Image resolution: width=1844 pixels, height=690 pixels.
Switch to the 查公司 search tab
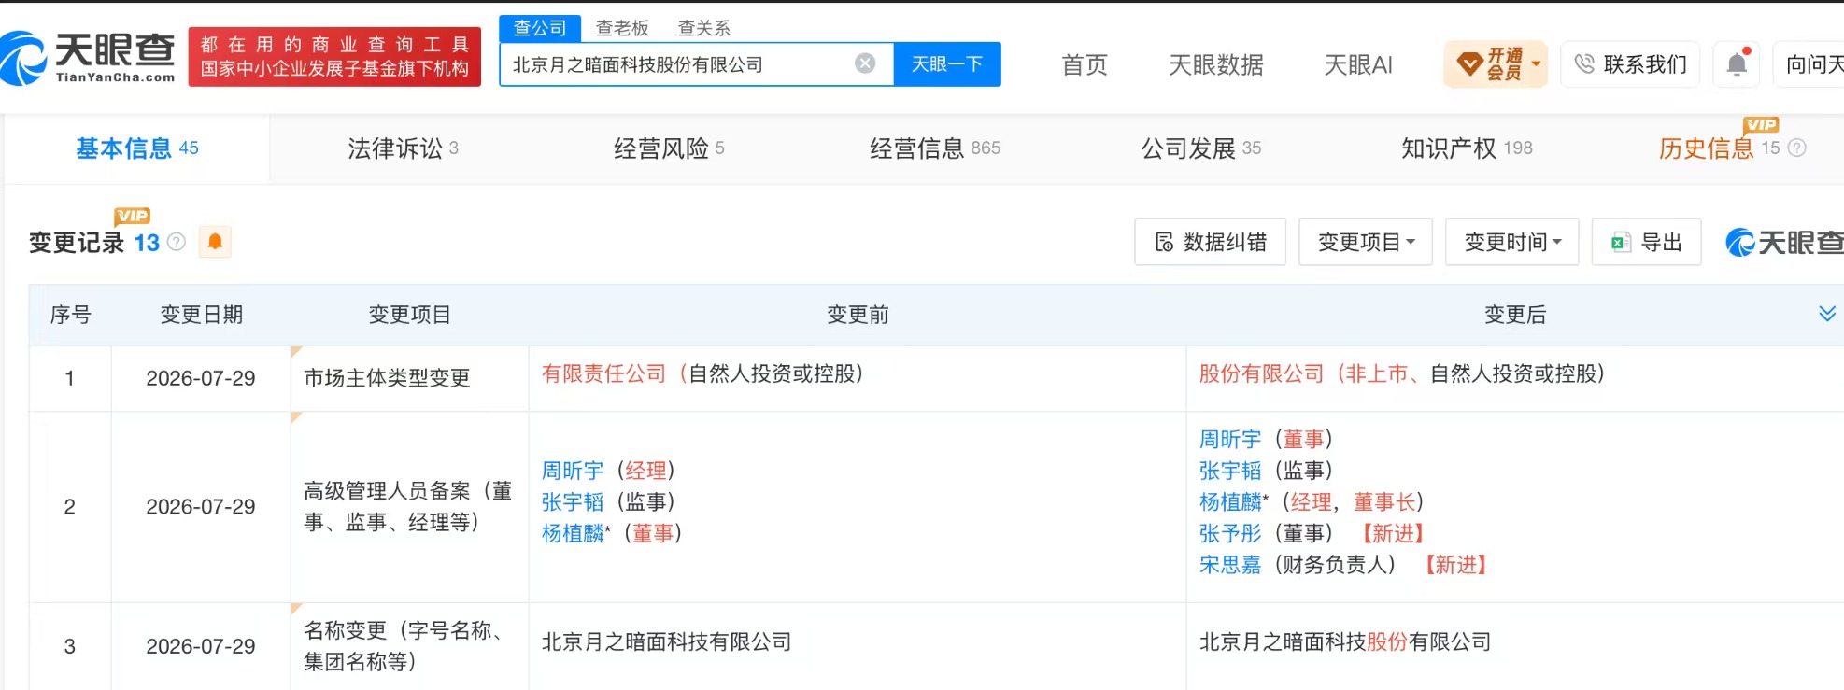click(x=540, y=28)
